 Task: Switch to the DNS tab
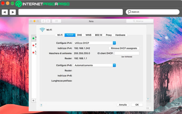pyautogui.click(x=79, y=35)
